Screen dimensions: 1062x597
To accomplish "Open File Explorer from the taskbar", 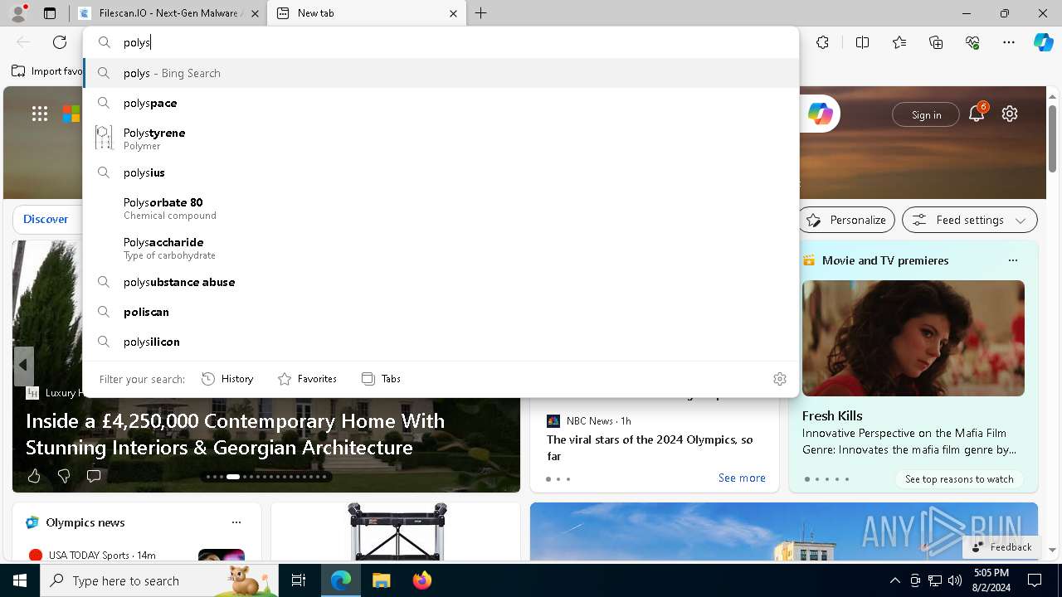I will coord(381,580).
